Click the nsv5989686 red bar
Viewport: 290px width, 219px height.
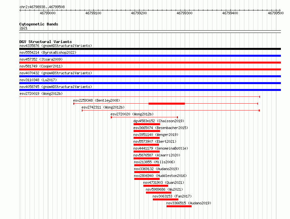(158, 193)
